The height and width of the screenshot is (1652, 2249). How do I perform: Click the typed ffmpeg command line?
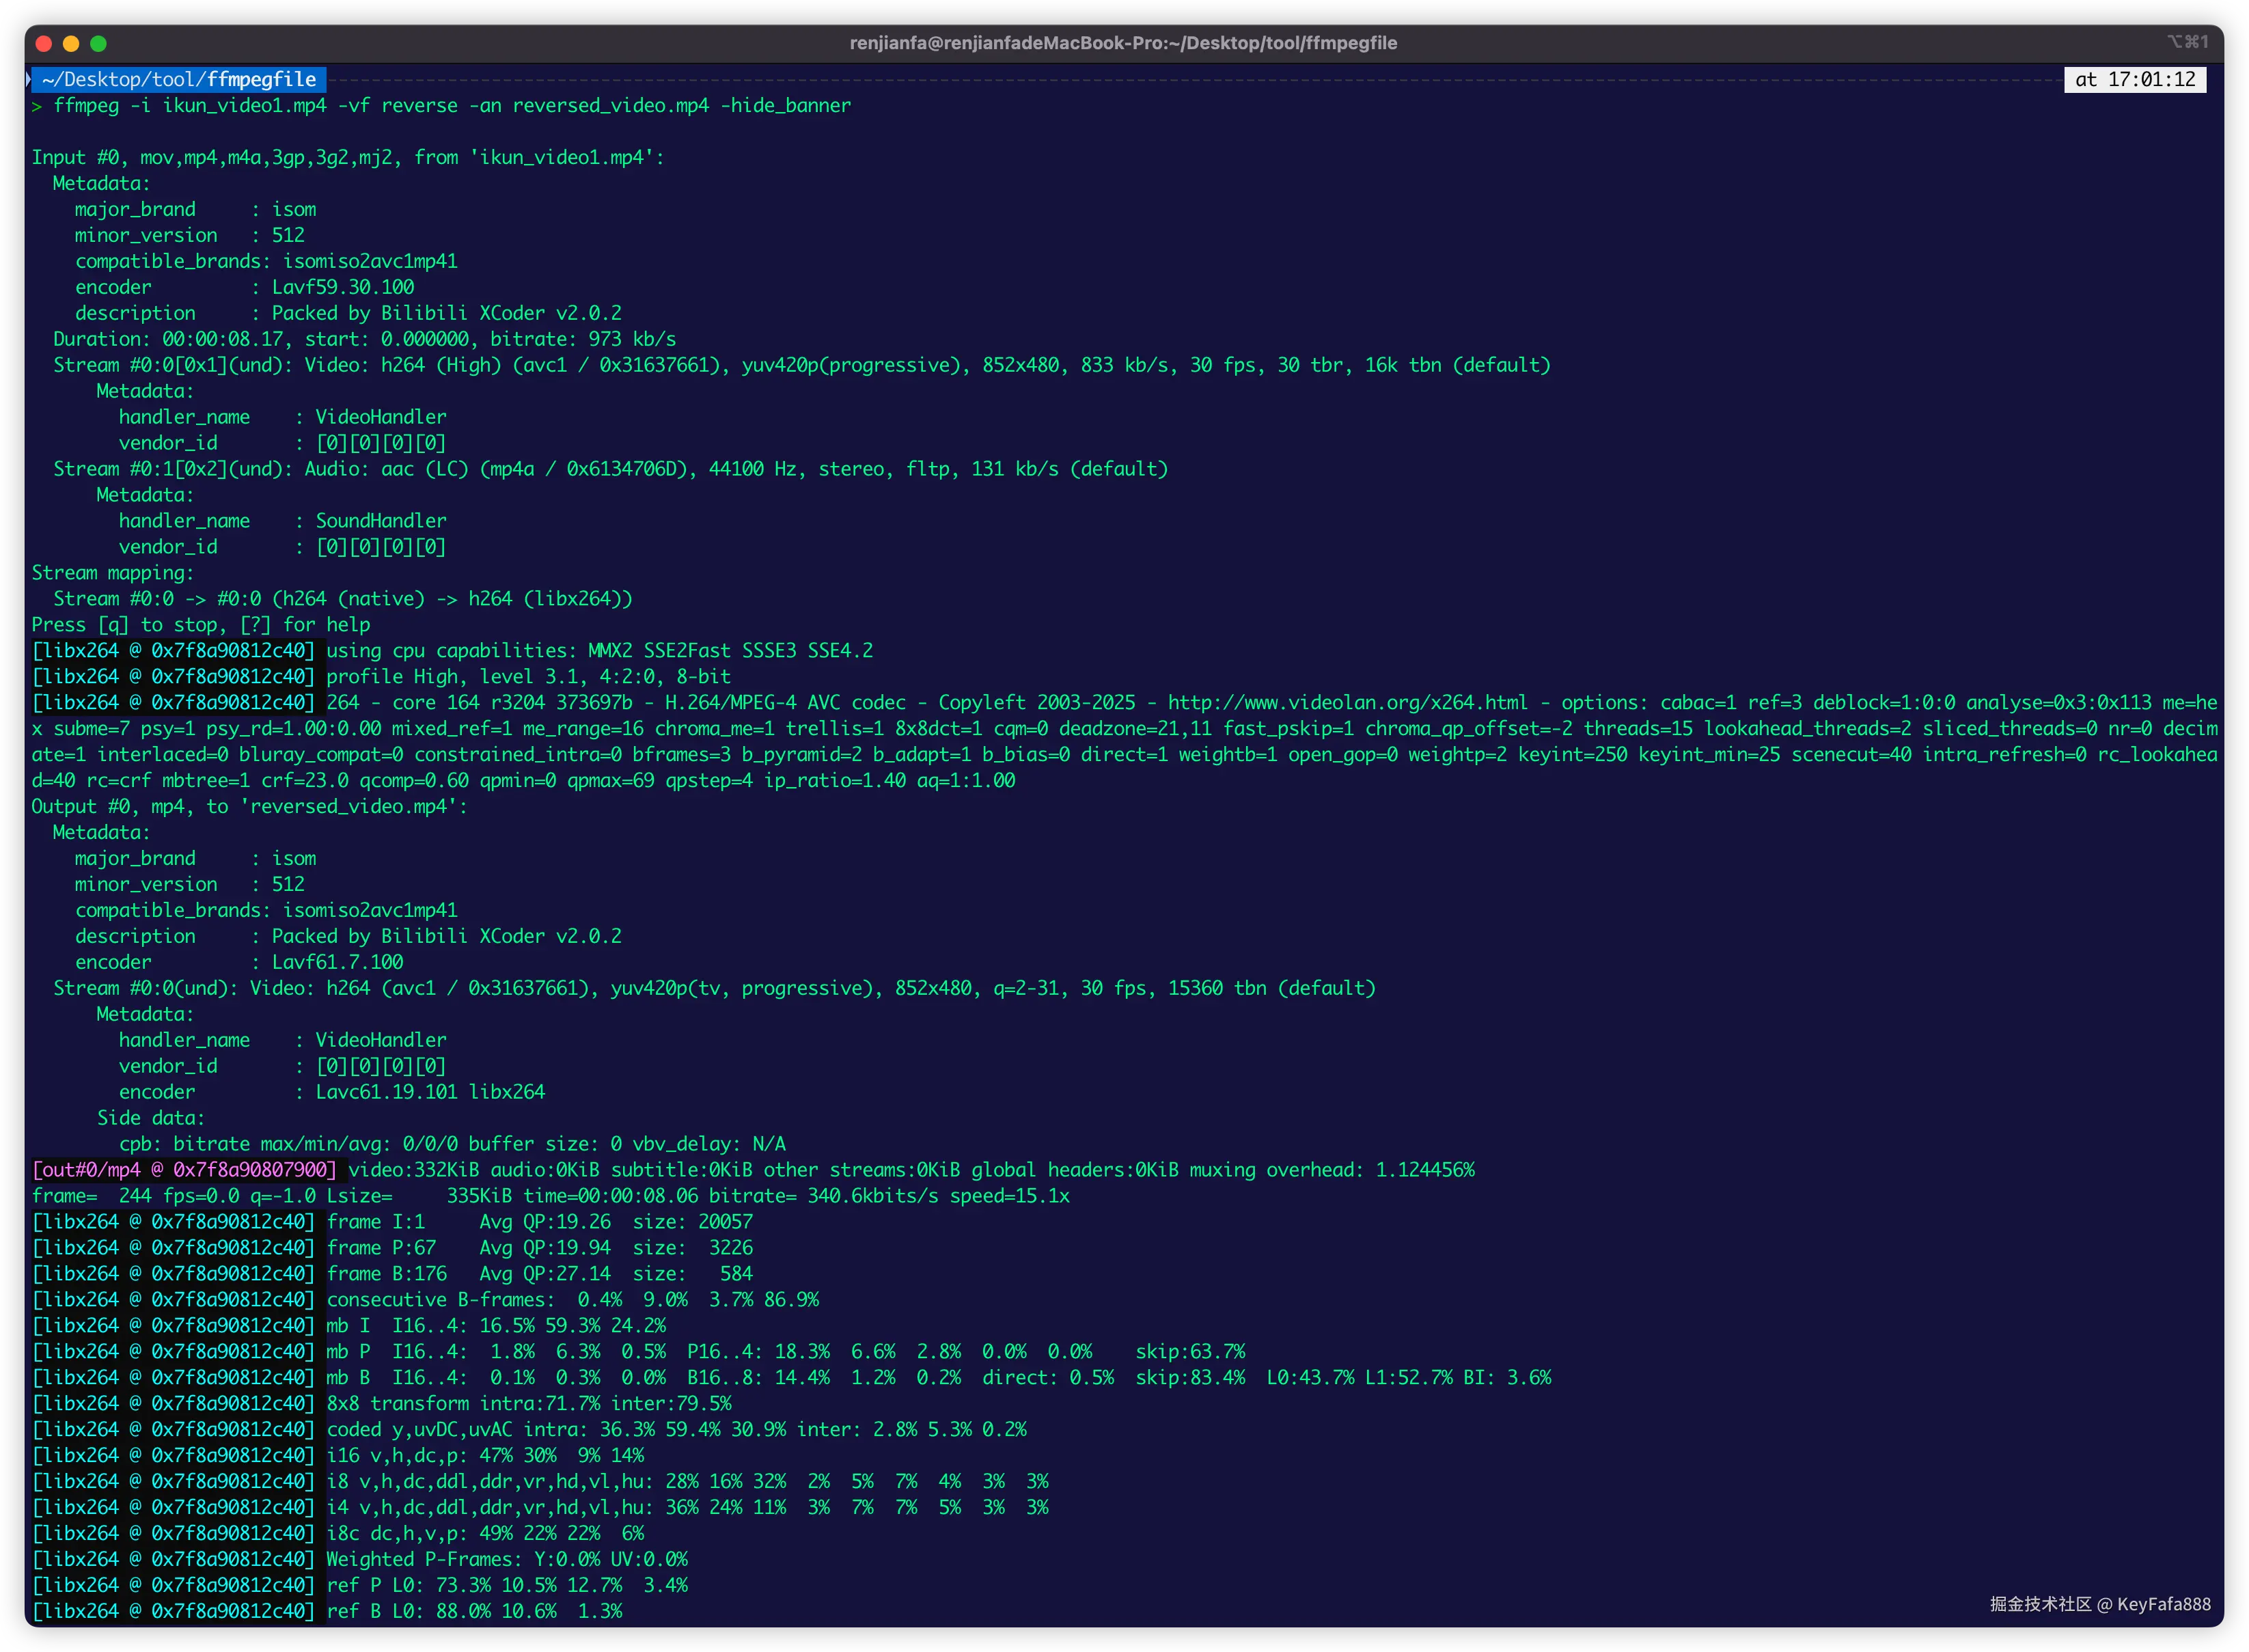point(452,106)
